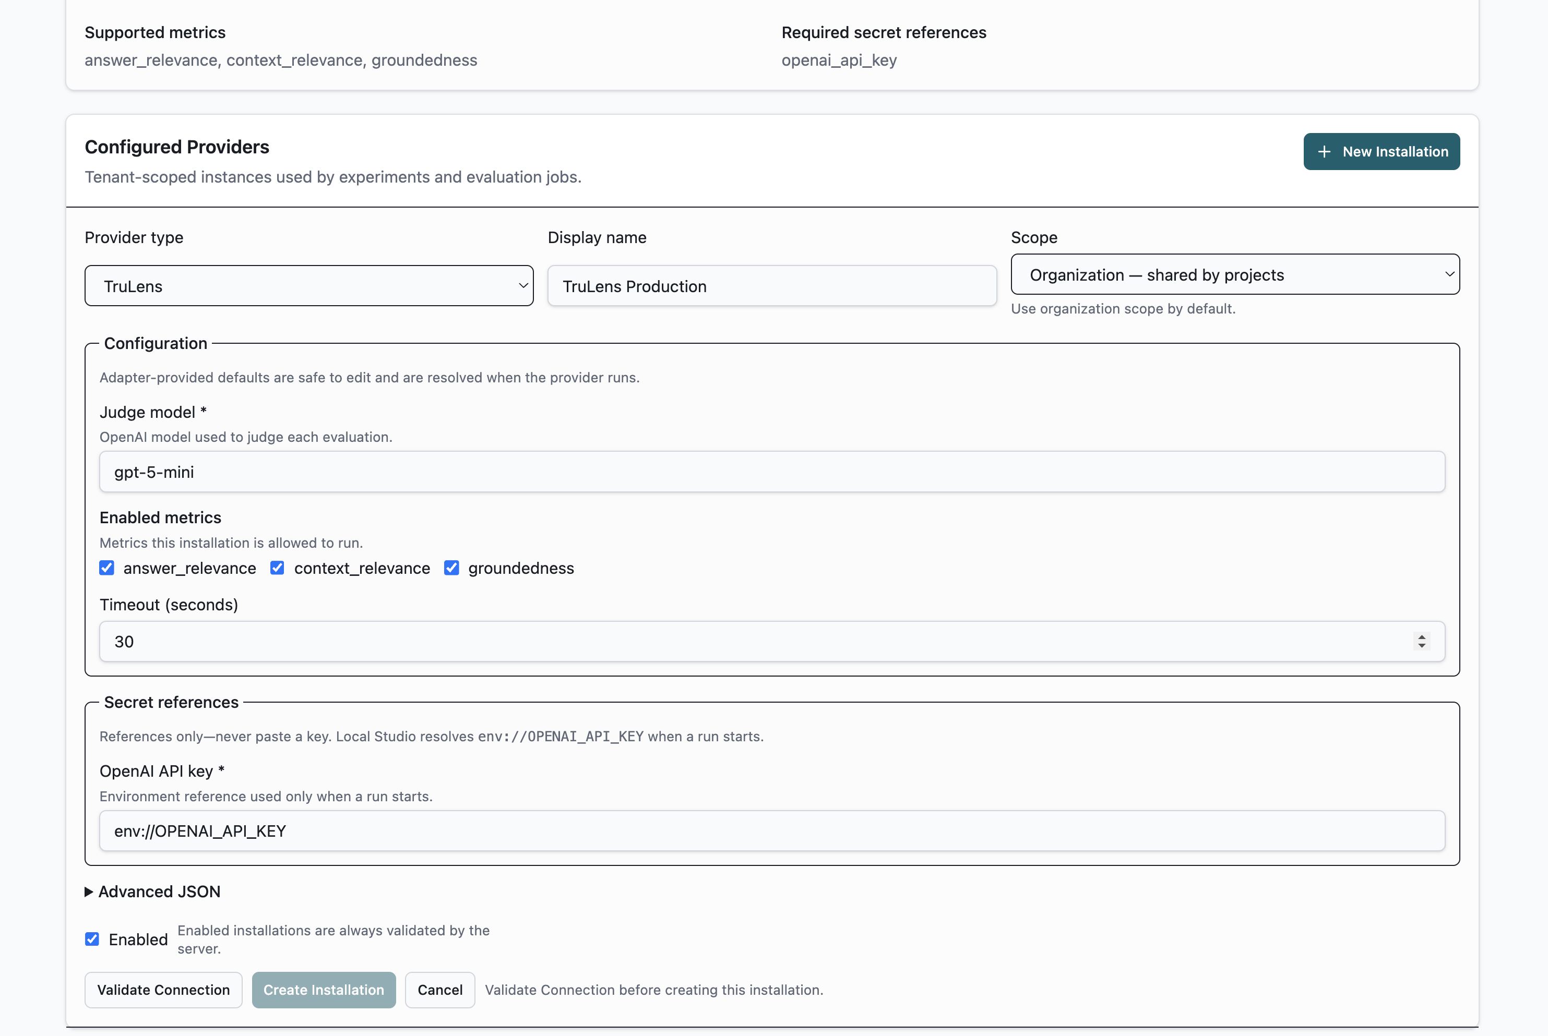The width and height of the screenshot is (1548, 1036).
Task: Click the plus icon on New Installation
Action: [1324, 151]
